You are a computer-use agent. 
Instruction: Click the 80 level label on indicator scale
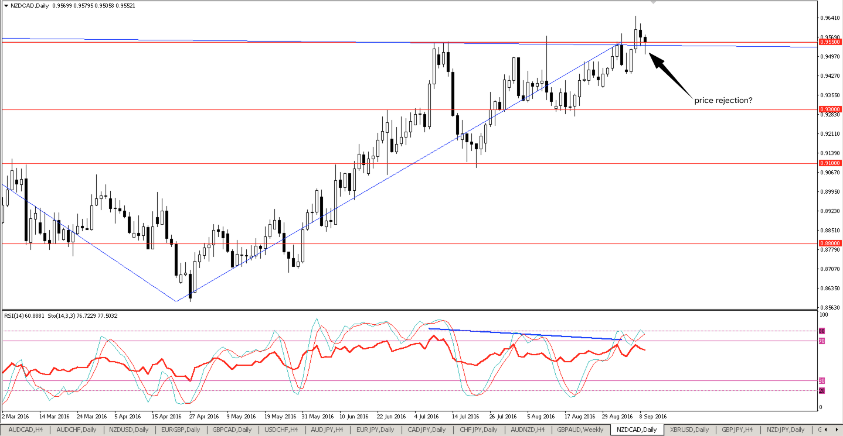coord(822,331)
